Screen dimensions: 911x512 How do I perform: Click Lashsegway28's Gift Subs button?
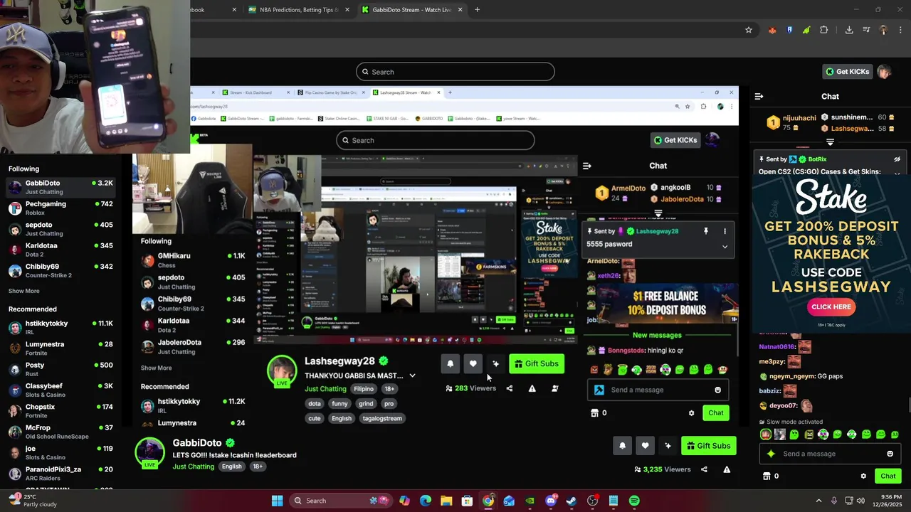click(537, 363)
